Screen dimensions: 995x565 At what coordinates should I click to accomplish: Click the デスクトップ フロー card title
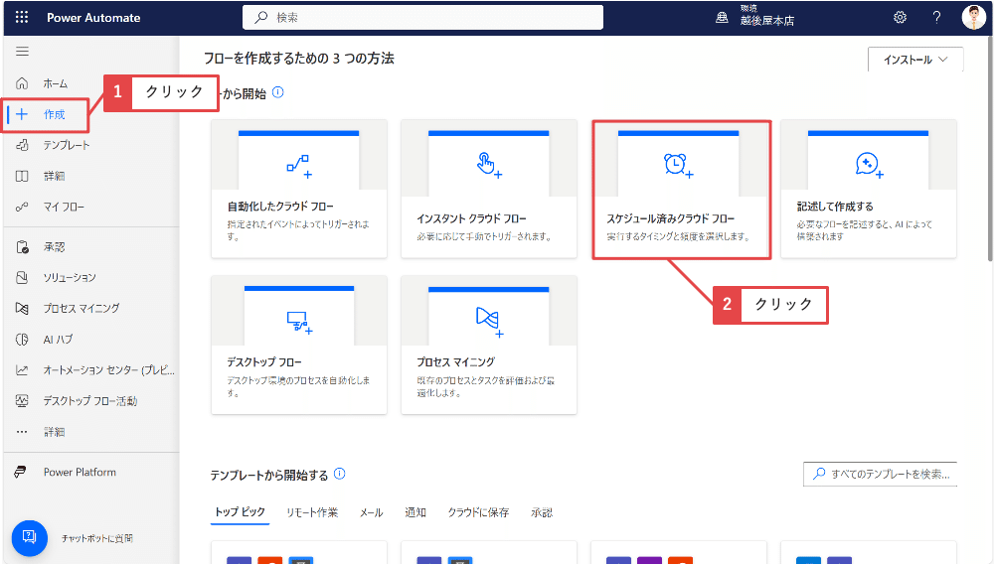coord(264,361)
